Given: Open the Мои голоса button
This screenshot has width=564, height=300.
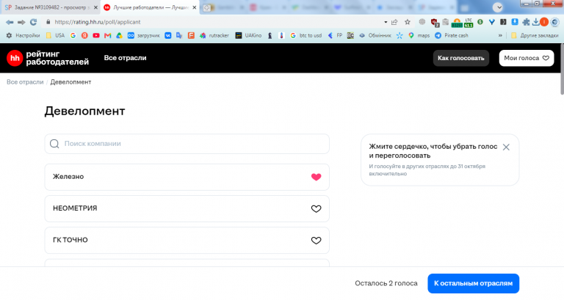Looking at the screenshot, I should (527, 58).
